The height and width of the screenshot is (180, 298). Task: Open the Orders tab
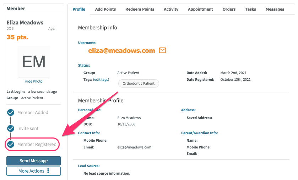coord(229,9)
